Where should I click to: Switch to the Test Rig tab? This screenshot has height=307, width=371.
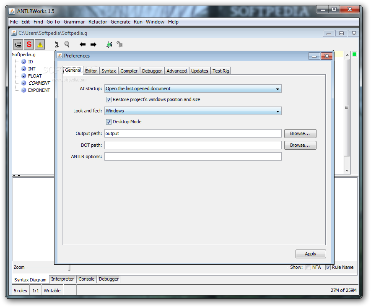[x=221, y=71]
